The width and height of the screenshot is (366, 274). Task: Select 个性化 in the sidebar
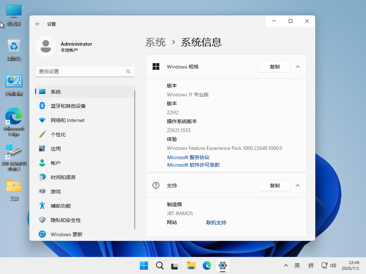click(x=85, y=135)
